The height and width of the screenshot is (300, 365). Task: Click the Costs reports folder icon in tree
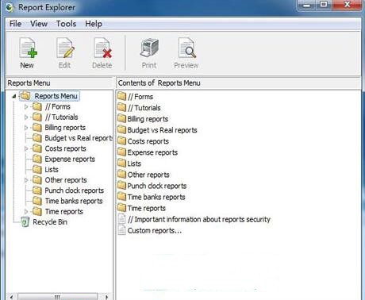click(37, 148)
